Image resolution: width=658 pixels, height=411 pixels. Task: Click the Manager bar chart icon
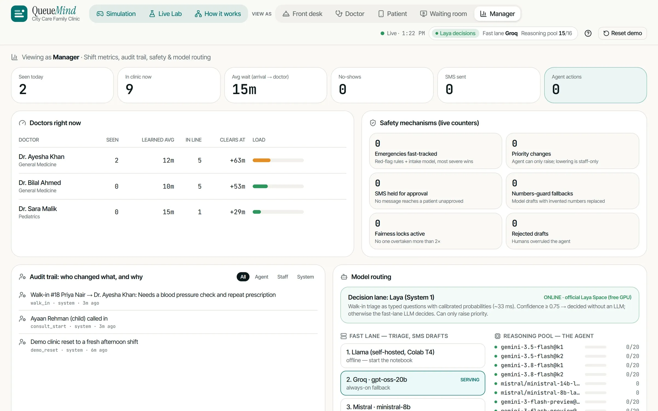[x=483, y=14]
